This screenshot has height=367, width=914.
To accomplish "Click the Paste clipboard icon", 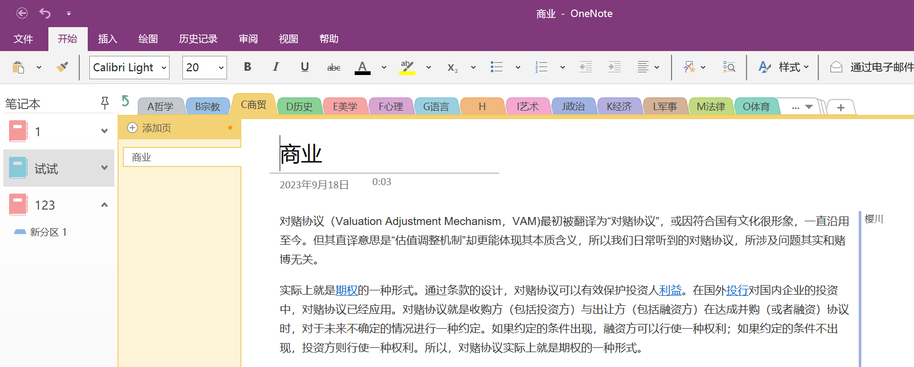I will (x=18, y=67).
